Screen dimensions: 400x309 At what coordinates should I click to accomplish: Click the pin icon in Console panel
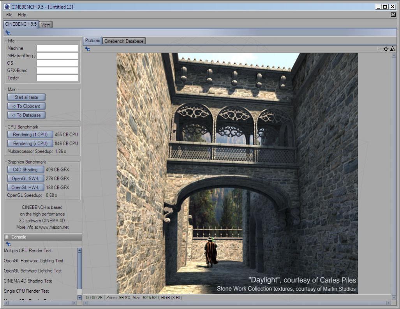[8, 244]
